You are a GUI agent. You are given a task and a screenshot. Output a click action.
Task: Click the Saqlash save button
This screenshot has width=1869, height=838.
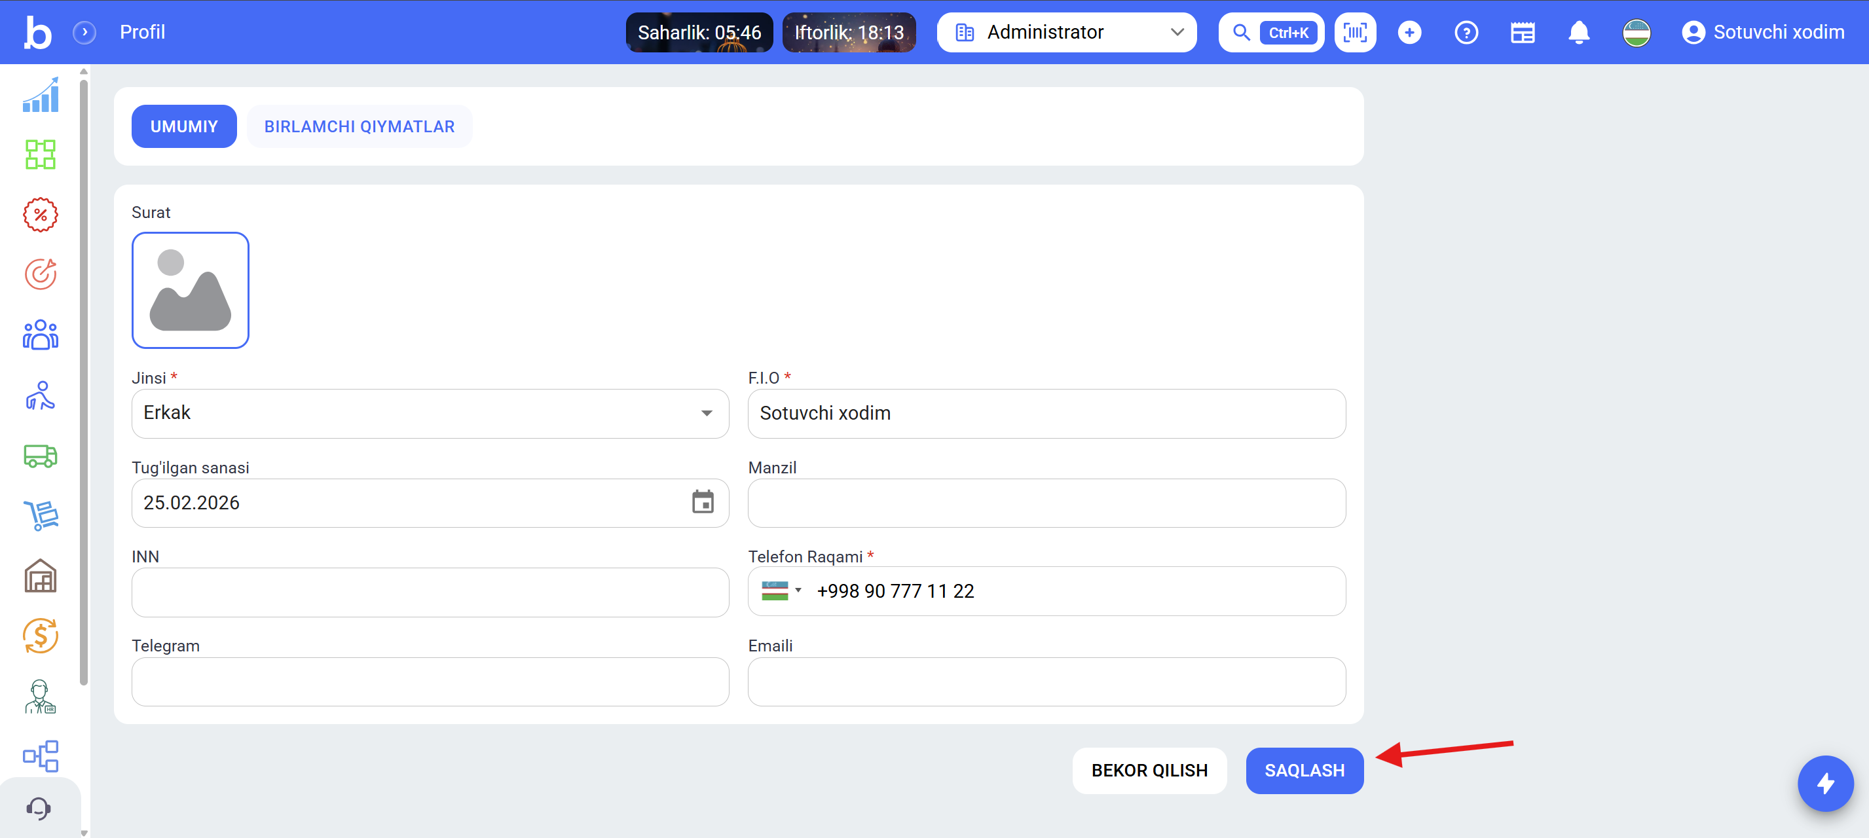(1304, 770)
